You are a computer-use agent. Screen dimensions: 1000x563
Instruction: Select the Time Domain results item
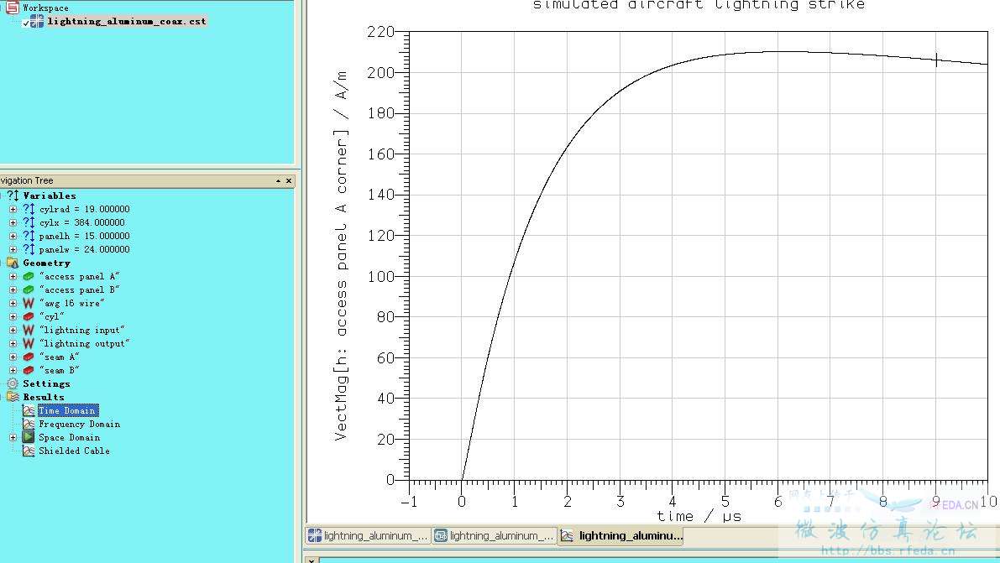click(67, 410)
